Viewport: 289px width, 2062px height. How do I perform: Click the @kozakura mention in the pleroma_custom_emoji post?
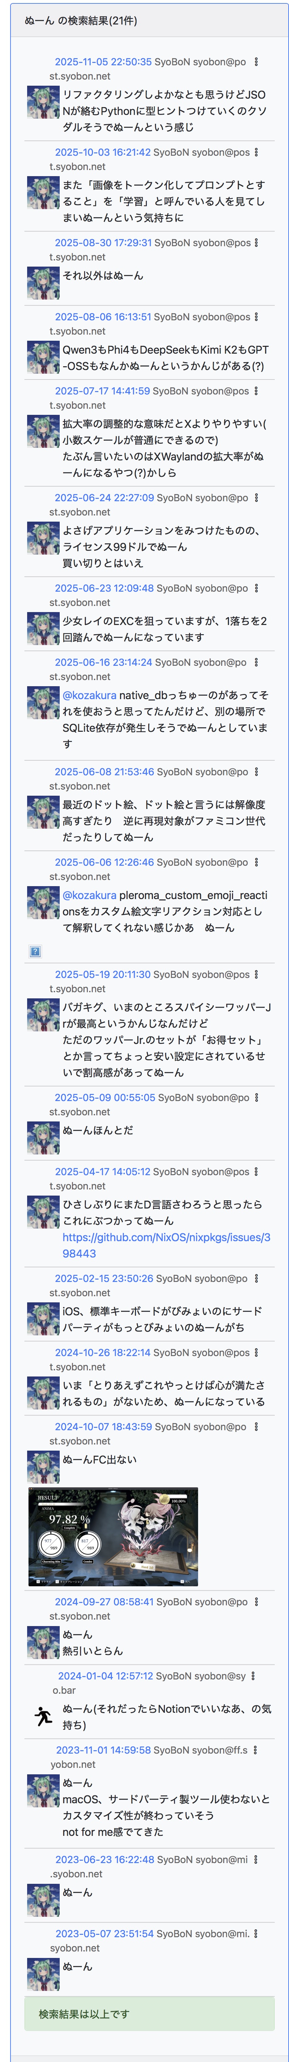tap(90, 895)
